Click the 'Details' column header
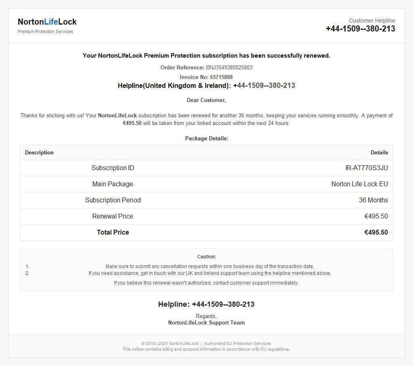Image resolution: width=413 pixels, height=366 pixels. (x=379, y=152)
